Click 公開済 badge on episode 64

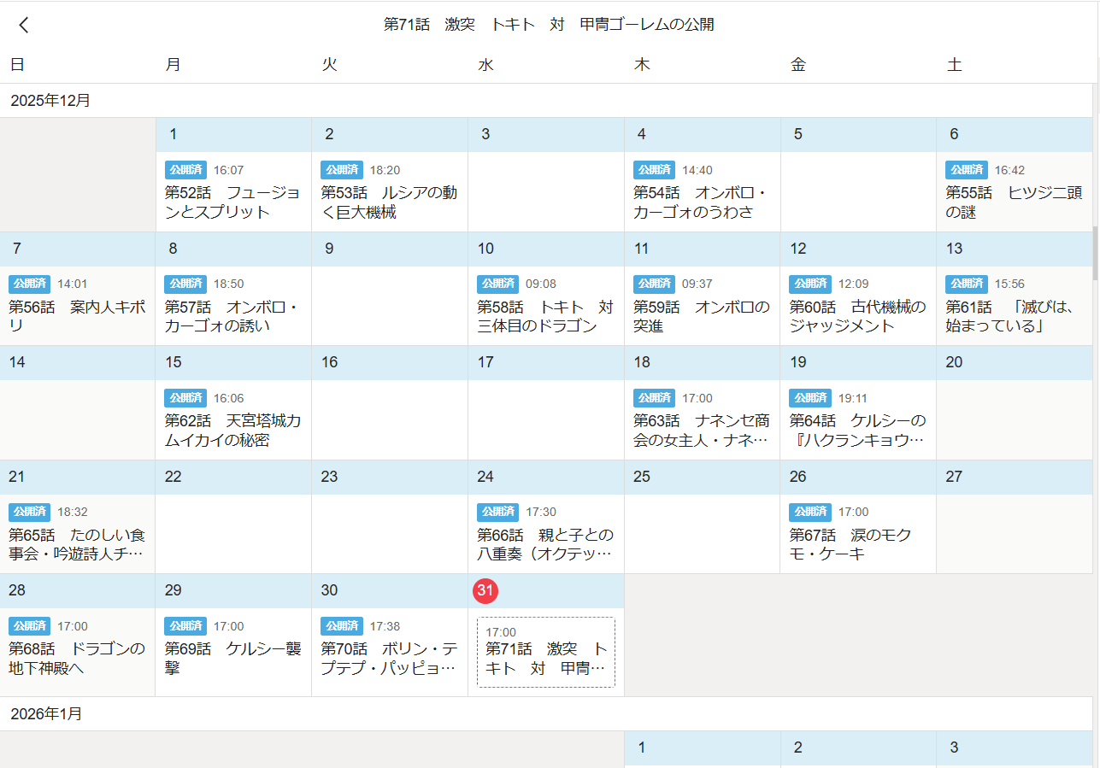[809, 398]
